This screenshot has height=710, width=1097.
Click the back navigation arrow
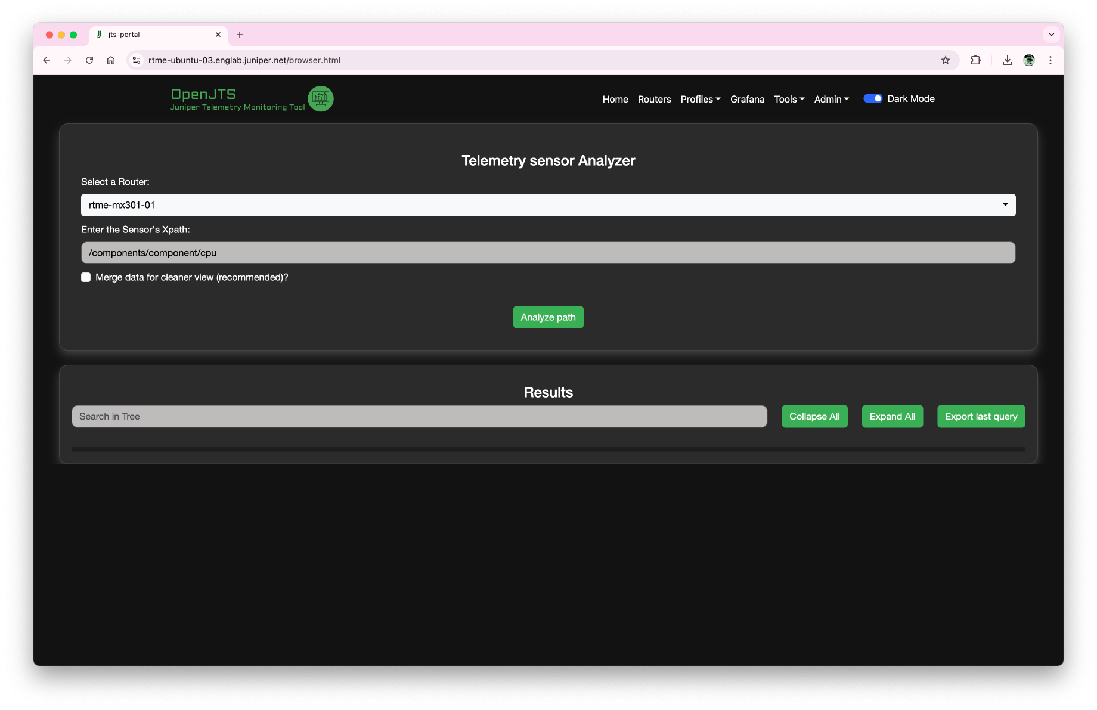(47, 60)
